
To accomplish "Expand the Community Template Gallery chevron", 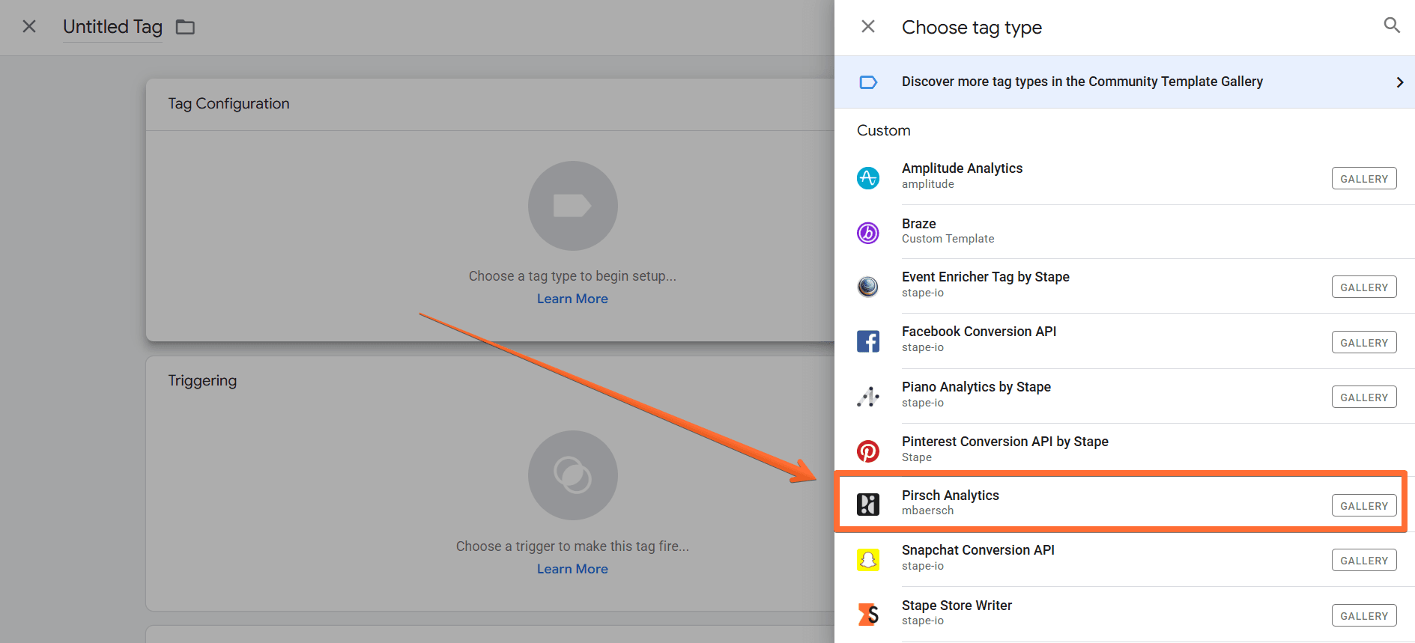I will click(1399, 82).
